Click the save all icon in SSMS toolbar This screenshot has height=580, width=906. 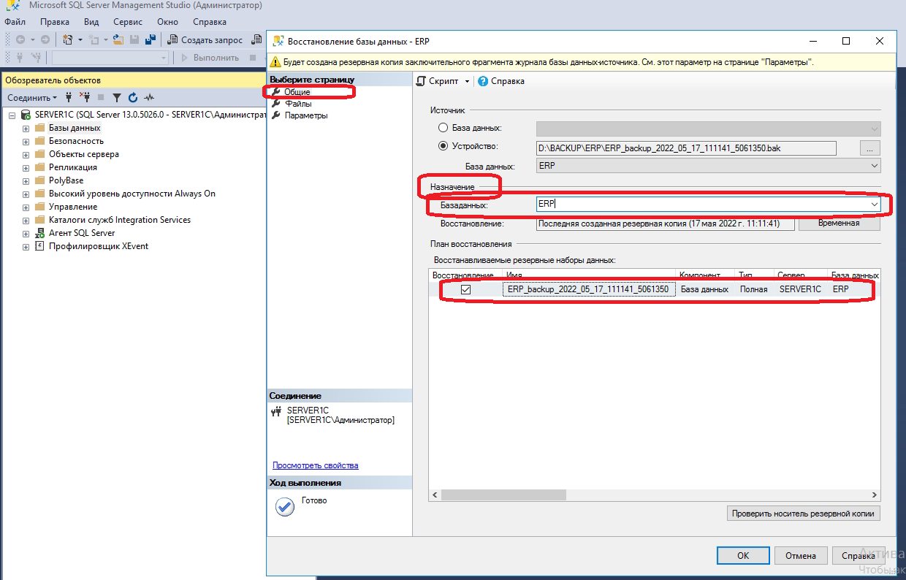pyautogui.click(x=151, y=39)
